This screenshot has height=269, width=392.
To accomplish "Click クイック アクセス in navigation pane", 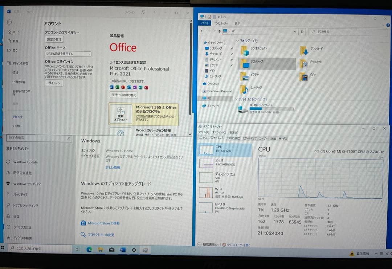I will coord(215,43).
